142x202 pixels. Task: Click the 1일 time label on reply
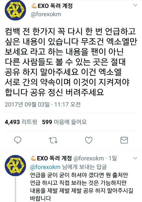click(113, 158)
